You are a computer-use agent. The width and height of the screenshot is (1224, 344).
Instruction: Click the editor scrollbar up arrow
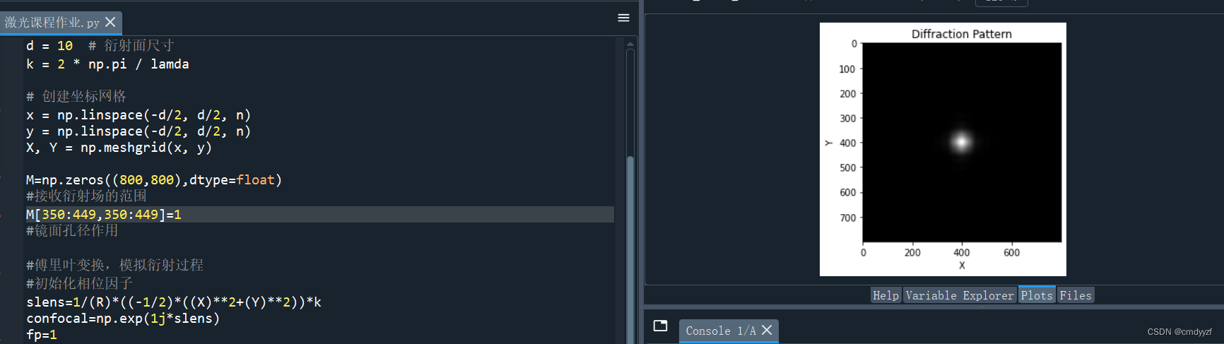(630, 44)
